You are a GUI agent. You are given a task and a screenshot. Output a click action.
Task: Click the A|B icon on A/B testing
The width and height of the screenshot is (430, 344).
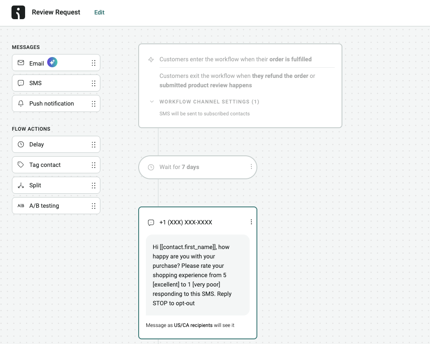(21, 206)
